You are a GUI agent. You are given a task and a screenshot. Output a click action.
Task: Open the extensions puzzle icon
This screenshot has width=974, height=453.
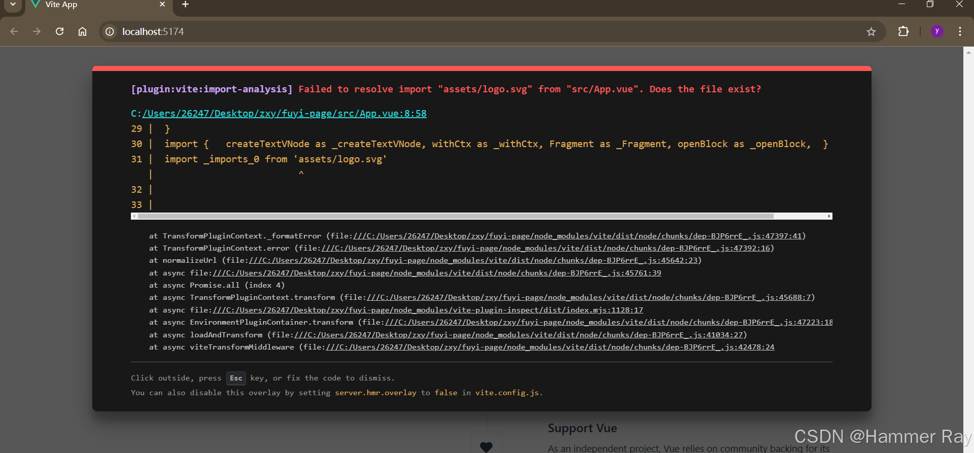click(x=903, y=31)
